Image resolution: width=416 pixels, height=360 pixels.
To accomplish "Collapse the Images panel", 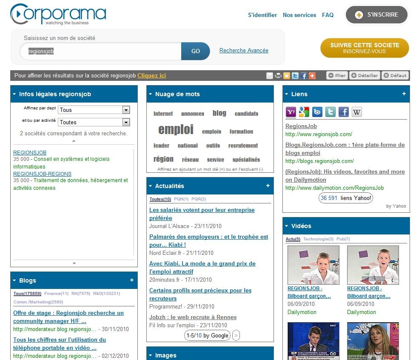I will point(151,355).
